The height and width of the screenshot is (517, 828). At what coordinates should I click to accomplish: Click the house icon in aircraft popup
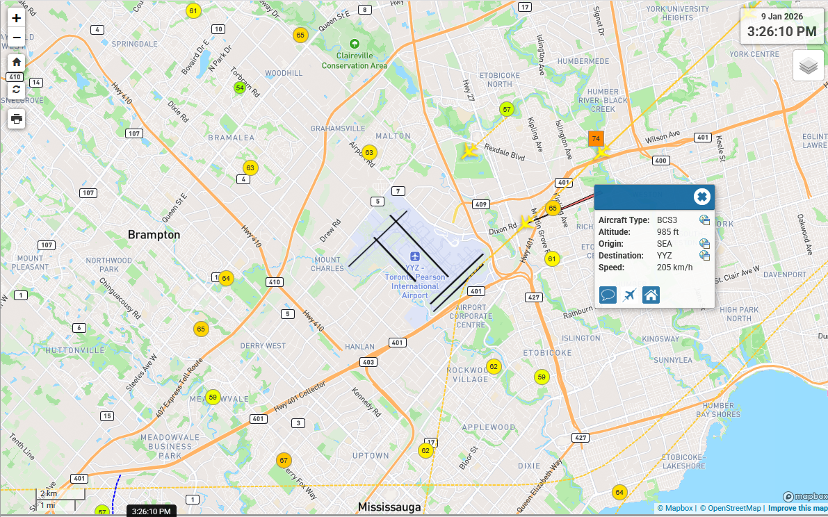click(651, 295)
